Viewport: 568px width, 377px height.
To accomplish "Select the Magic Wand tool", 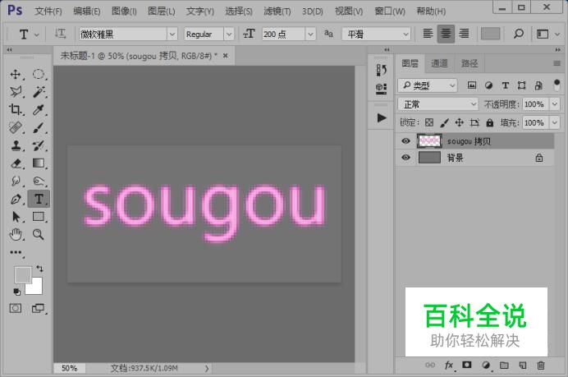I will (x=38, y=92).
